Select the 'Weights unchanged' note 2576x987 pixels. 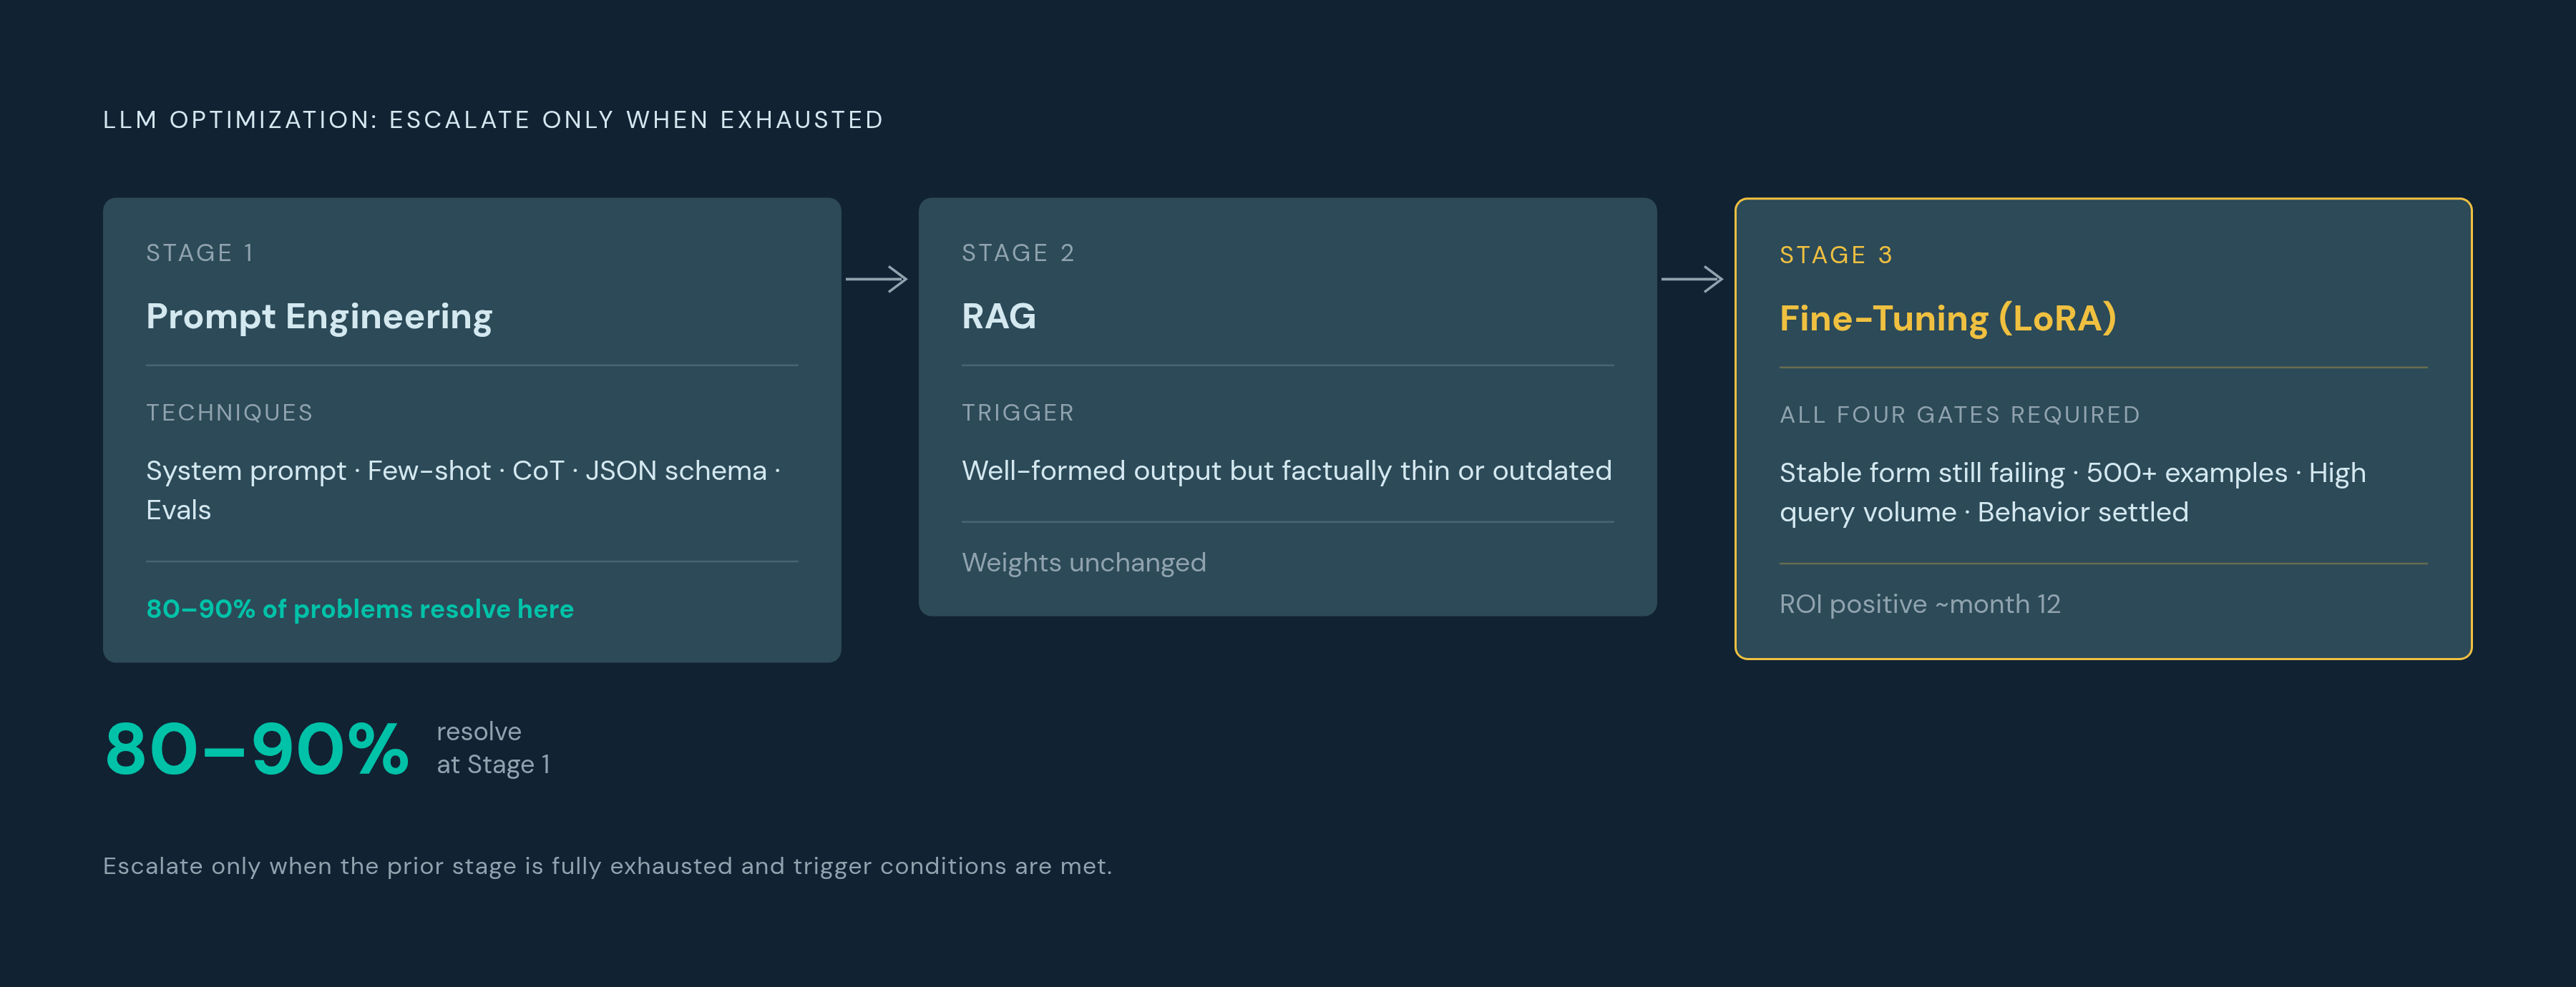[x=1084, y=563]
